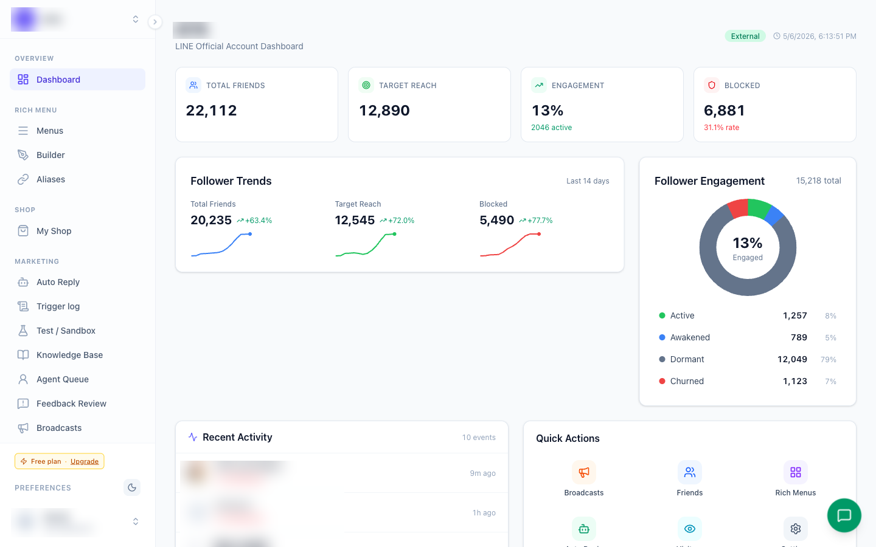Click the eye quick action icon

[690, 529]
